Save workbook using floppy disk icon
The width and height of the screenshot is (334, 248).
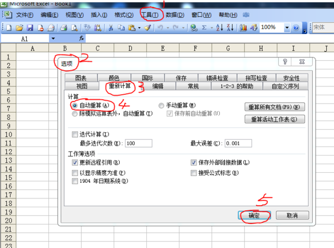click(30, 27)
